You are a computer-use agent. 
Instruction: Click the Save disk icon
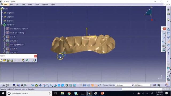click(x=8, y=60)
